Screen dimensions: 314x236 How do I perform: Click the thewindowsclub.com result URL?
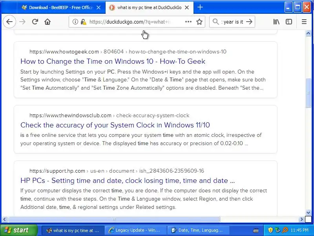tap(110, 115)
